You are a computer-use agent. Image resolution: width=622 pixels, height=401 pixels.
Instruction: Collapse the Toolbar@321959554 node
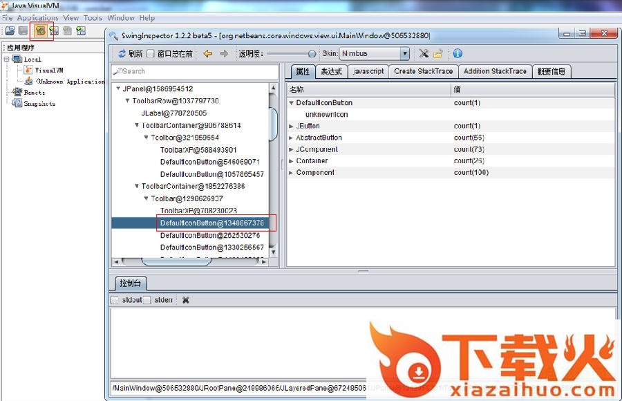[x=146, y=138]
